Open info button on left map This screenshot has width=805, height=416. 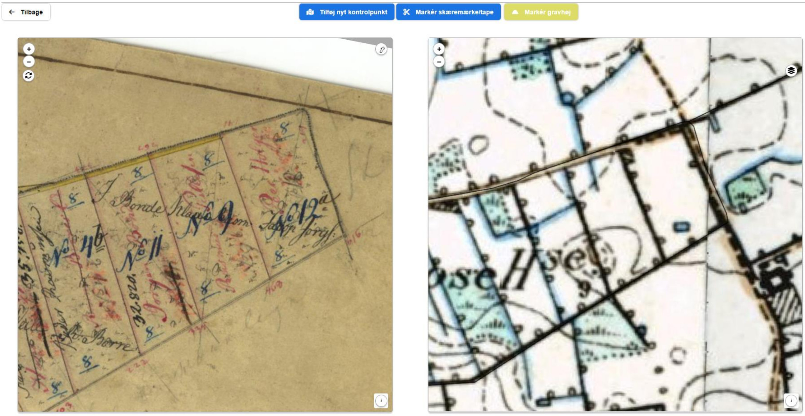pyautogui.click(x=381, y=400)
